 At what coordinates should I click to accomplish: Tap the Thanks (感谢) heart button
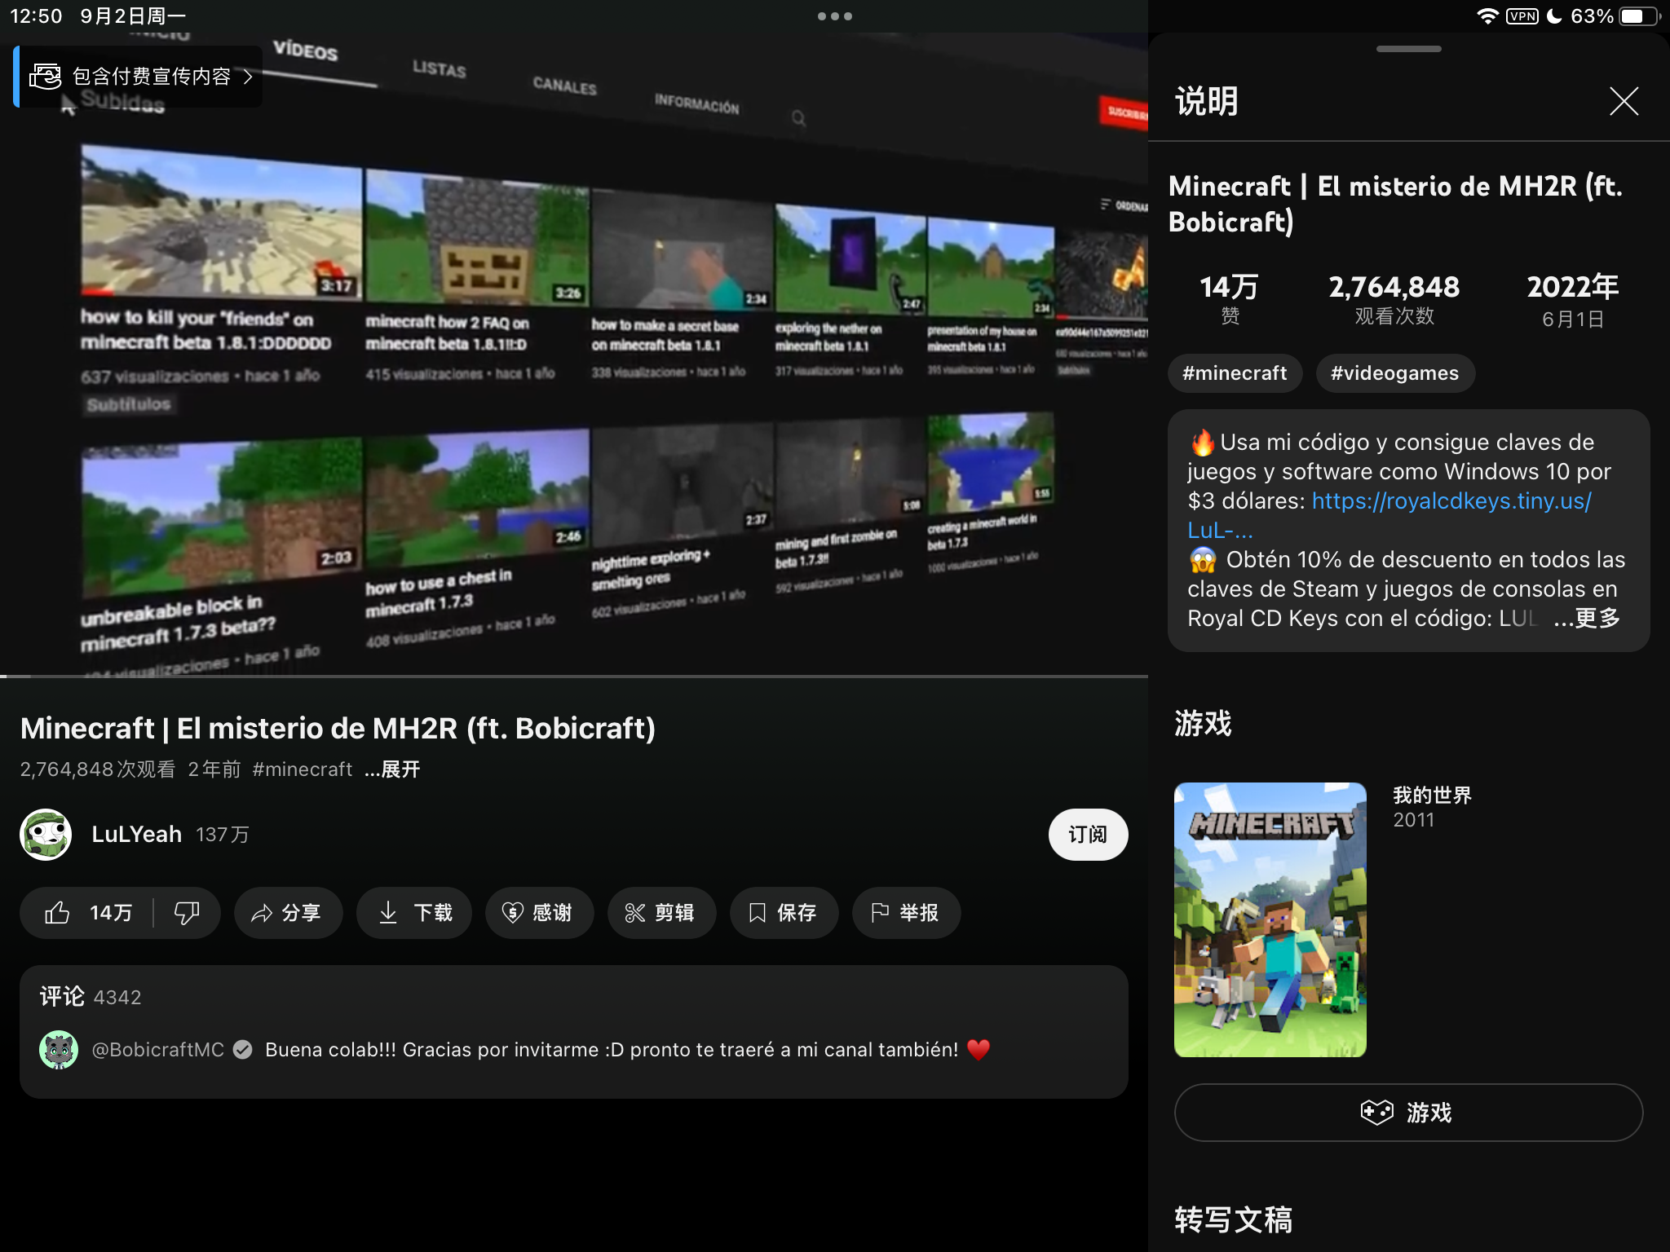pos(538,912)
